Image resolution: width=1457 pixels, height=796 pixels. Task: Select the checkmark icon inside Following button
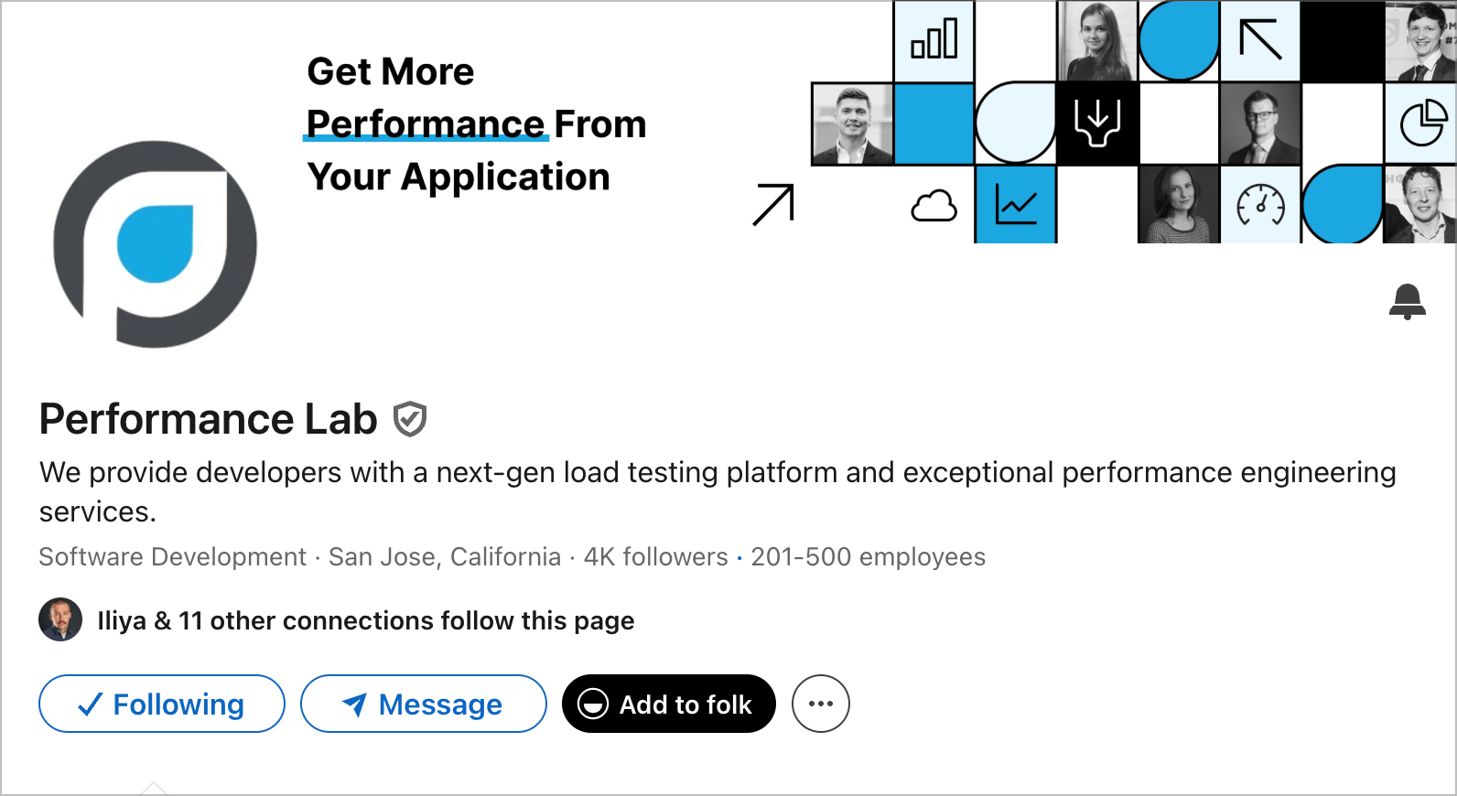click(90, 704)
